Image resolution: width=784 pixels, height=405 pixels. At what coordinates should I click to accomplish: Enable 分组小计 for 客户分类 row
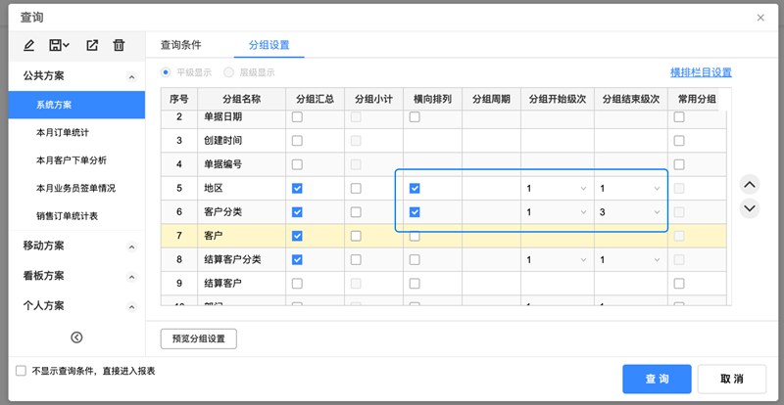point(356,212)
